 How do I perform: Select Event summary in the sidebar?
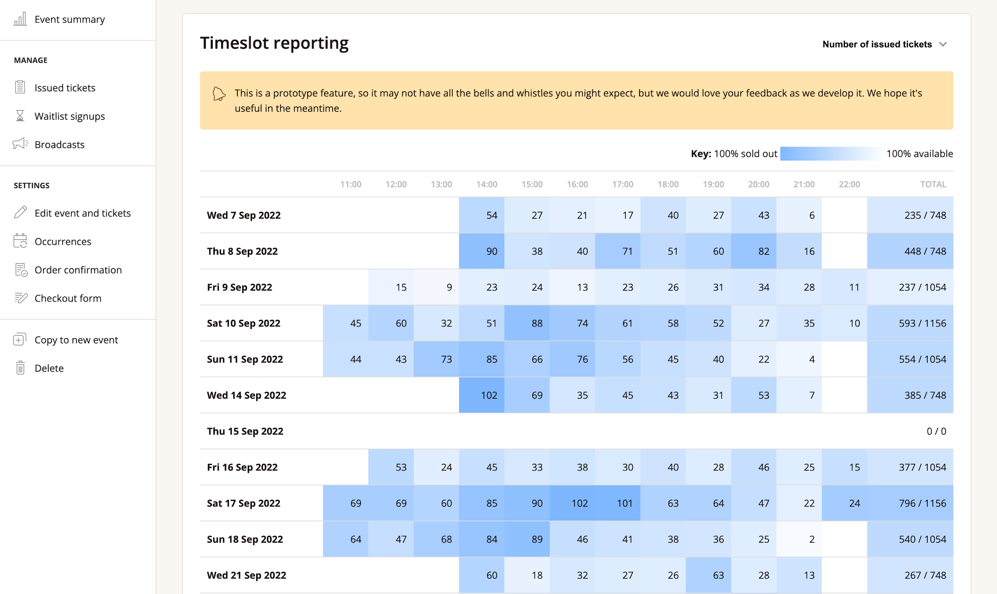tap(69, 19)
